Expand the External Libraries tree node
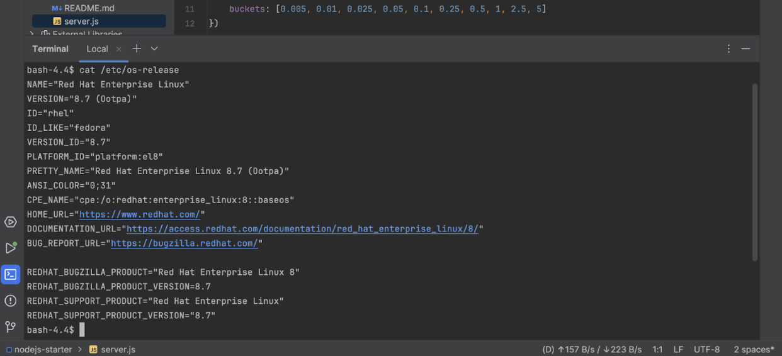This screenshot has height=356, width=782. (32, 34)
